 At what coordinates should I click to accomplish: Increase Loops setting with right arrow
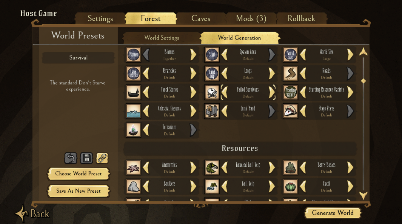(x=272, y=74)
